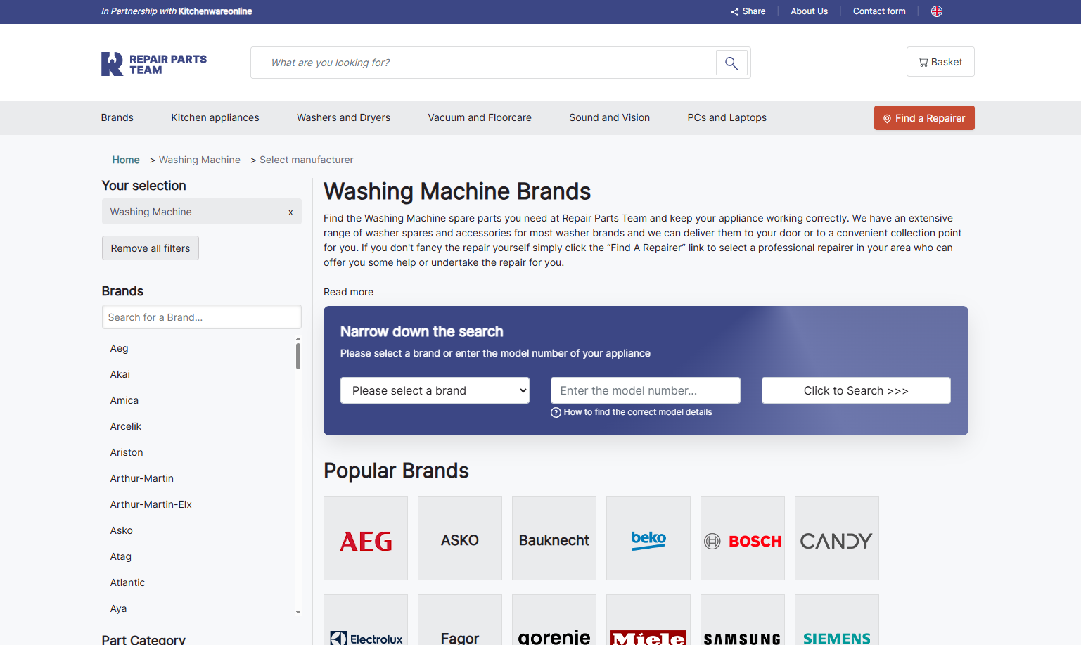This screenshot has width=1081, height=645.
Task: Click the magnifier search icon button
Action: pos(731,63)
